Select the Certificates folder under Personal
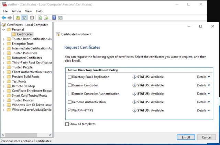This screenshot has height=145, width=220. coord(22,34)
